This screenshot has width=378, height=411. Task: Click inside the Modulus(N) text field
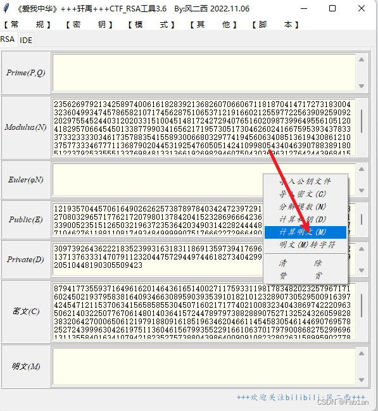click(204, 127)
